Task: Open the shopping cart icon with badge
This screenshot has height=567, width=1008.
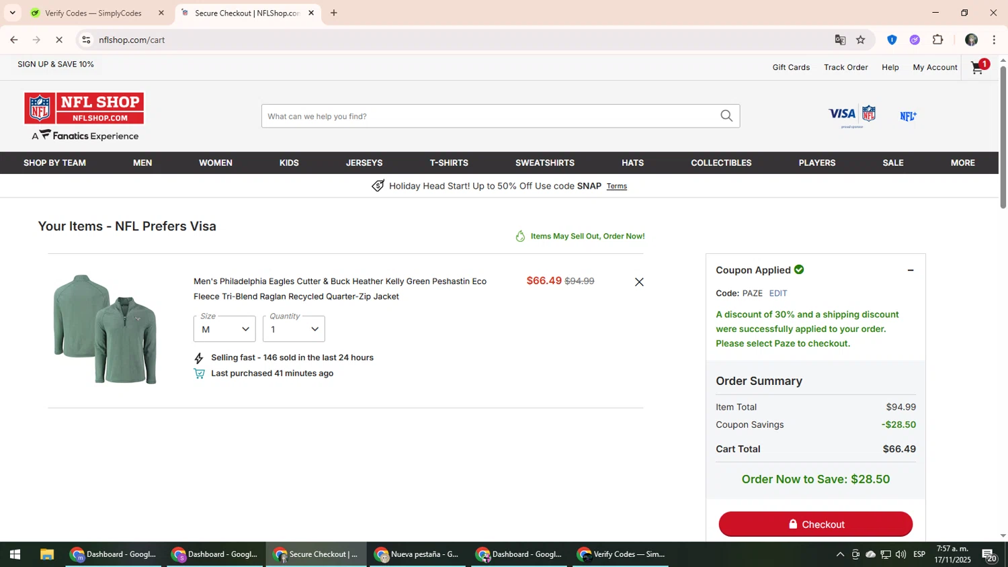Action: point(980,67)
